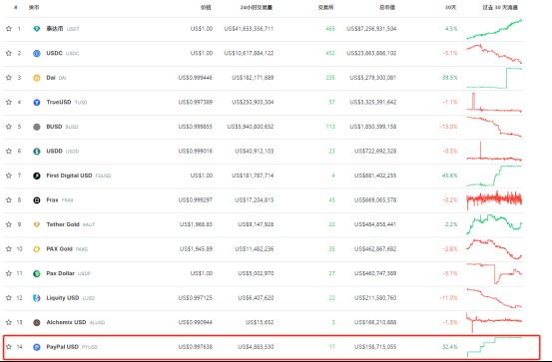Open the Pax Dollar coin link

60,273
